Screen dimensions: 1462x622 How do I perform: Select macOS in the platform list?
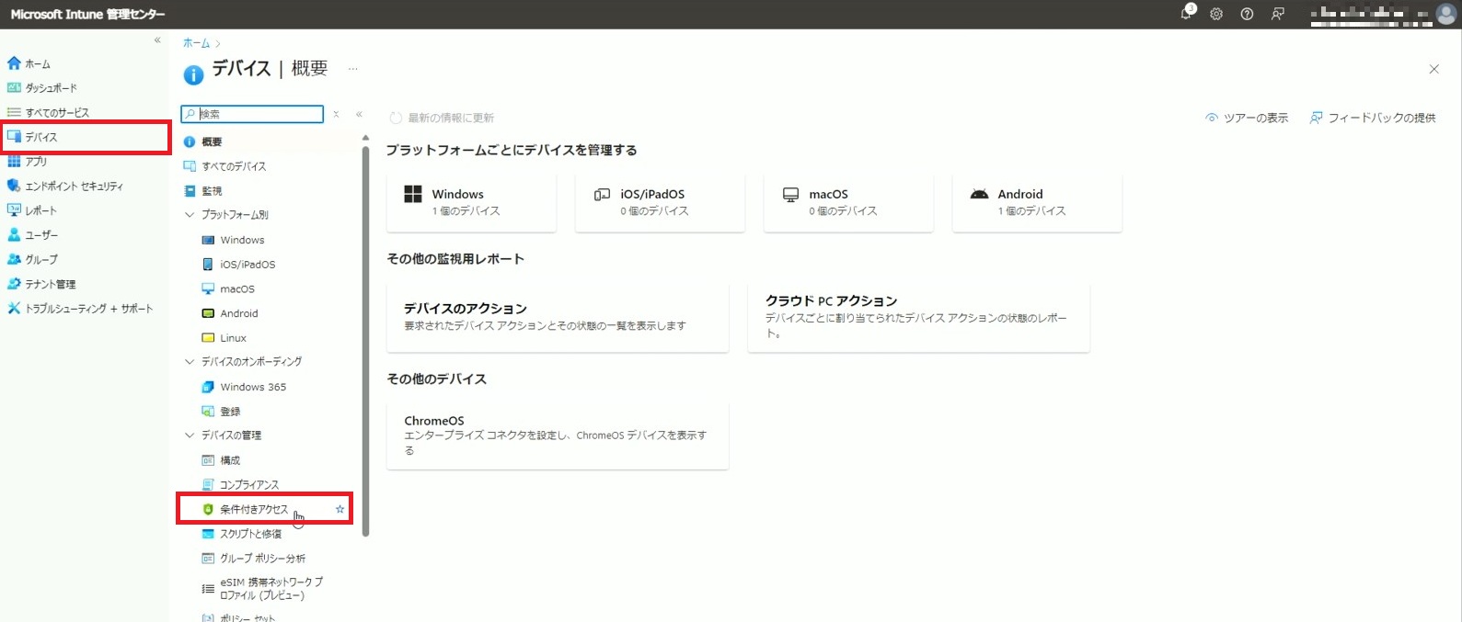[x=237, y=288]
